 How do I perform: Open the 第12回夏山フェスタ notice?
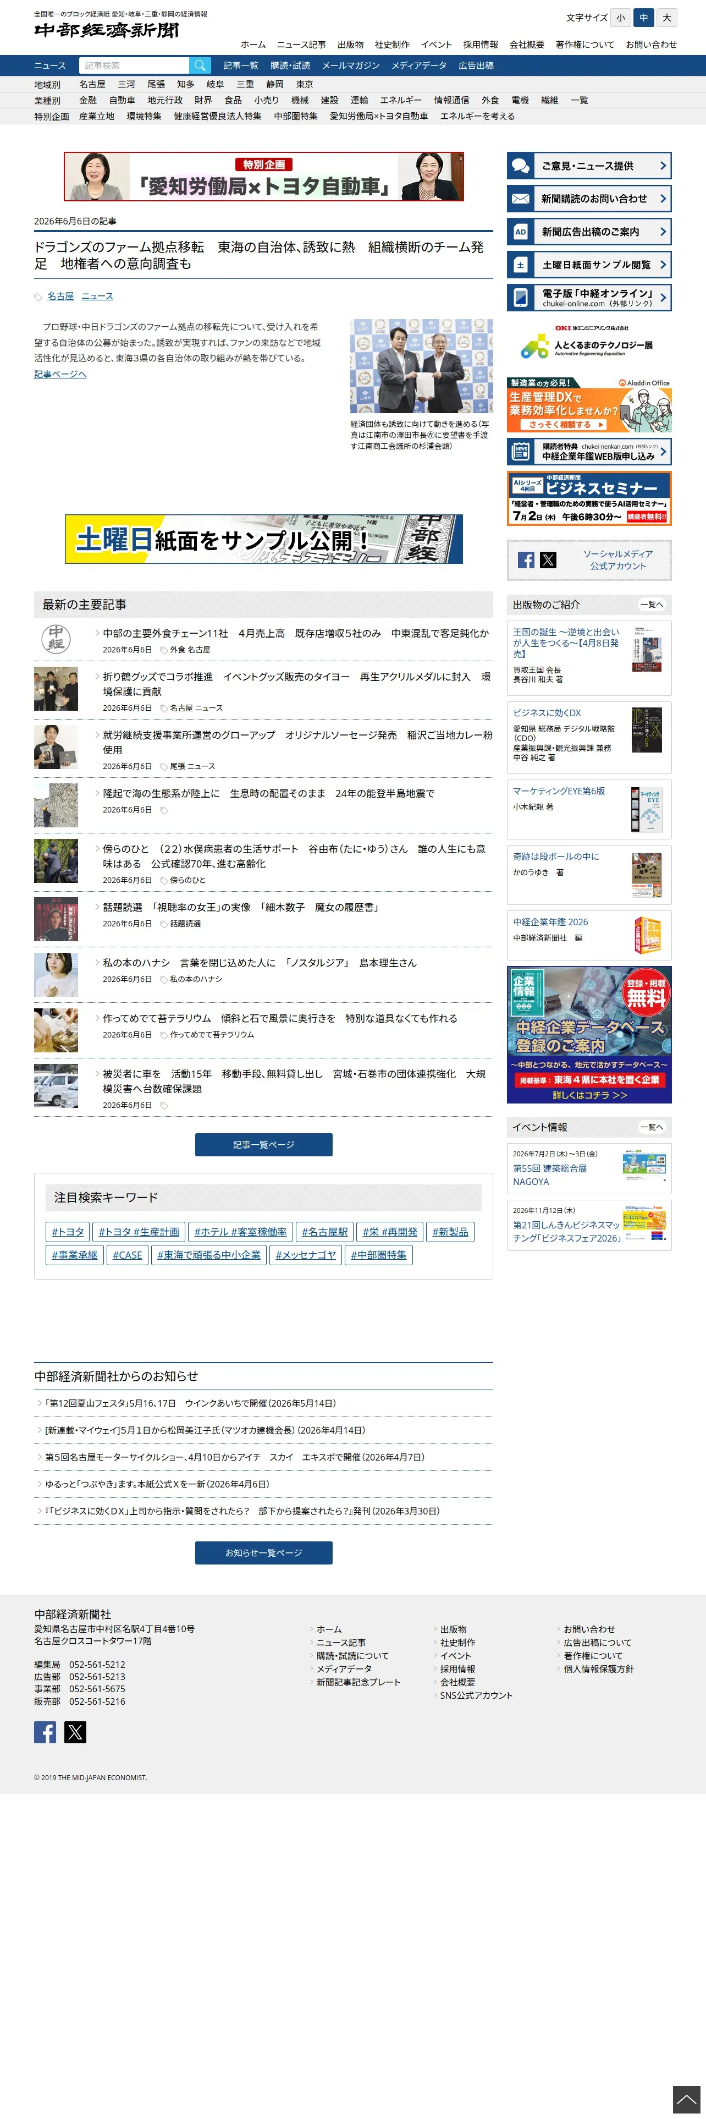coord(190,1403)
